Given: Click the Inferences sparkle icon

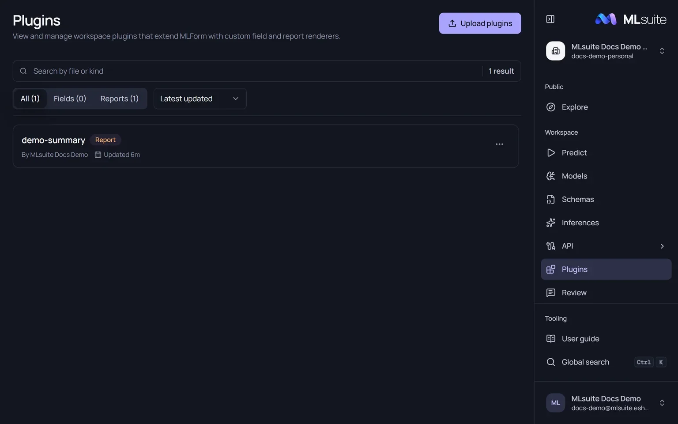Looking at the screenshot, I should click(551, 223).
